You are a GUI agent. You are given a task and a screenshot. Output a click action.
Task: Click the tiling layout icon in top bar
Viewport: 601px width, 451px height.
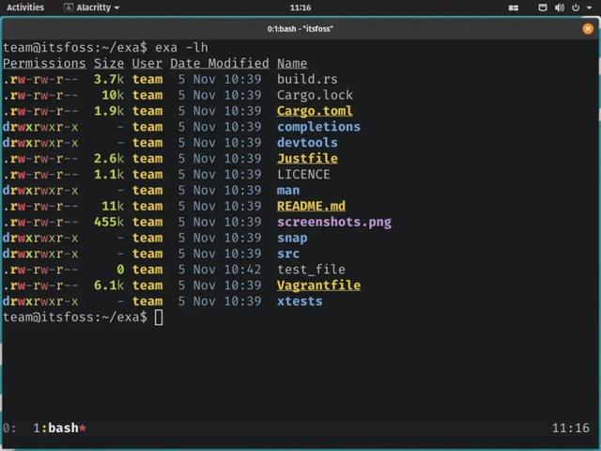tap(514, 8)
